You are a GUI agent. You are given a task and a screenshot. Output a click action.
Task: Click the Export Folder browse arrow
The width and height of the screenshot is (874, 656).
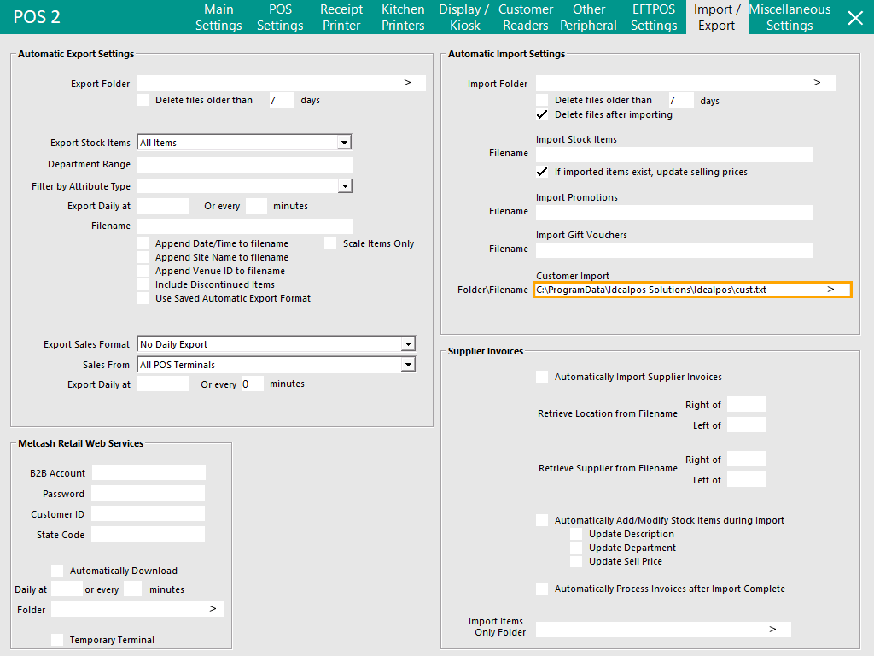(x=408, y=83)
